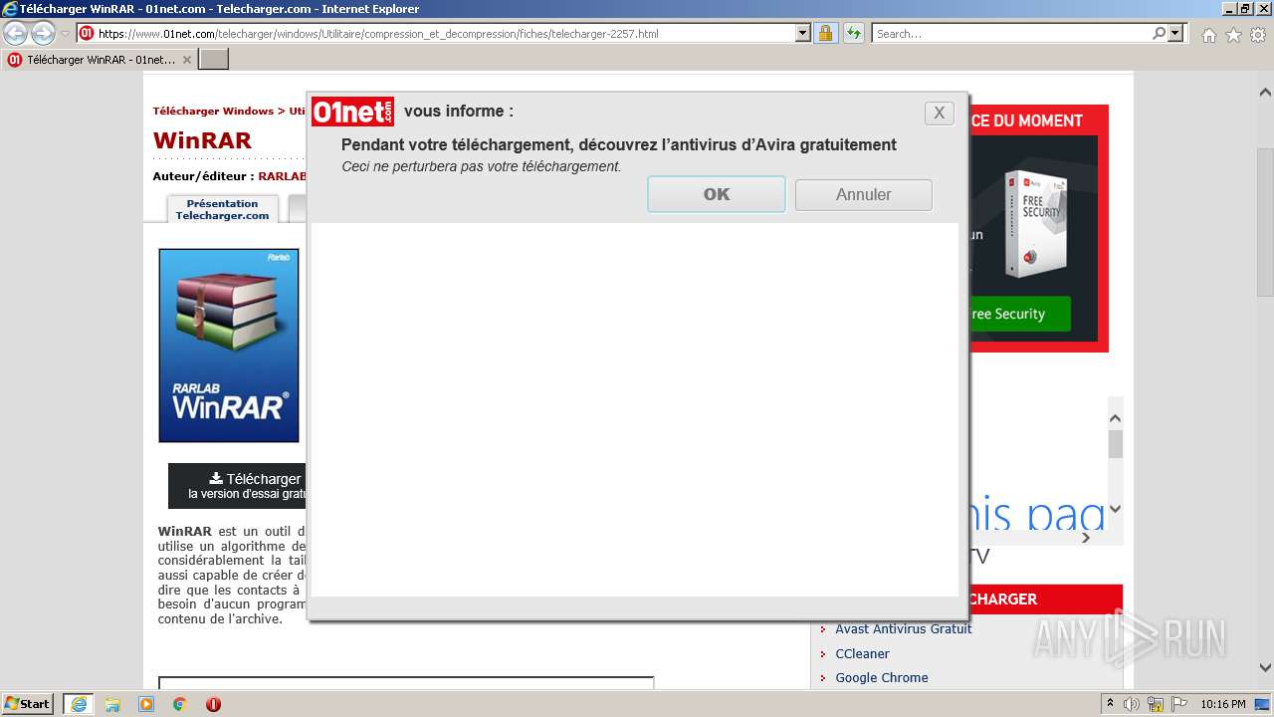1274x717 pixels.
Task: Click the lock security report icon
Action: click(x=825, y=34)
